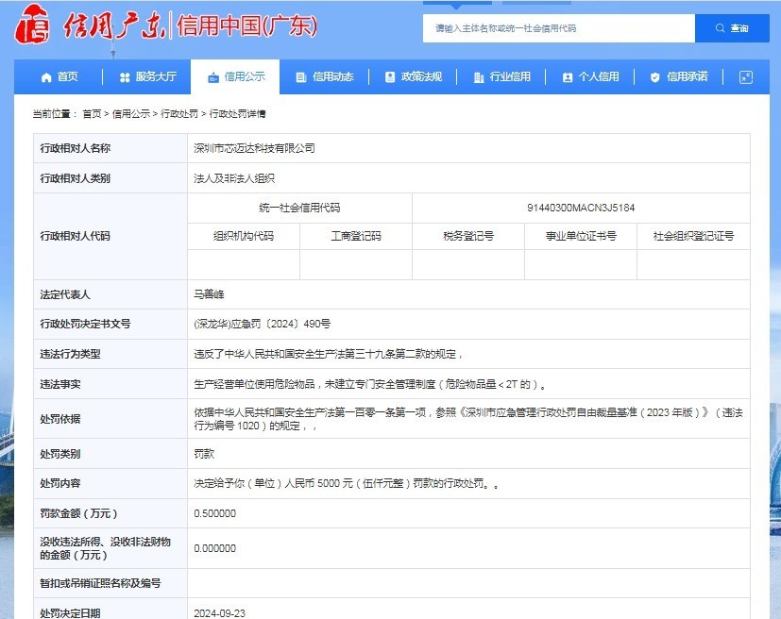Click the grid icon beside 服务大厅
The image size is (781, 619).
click(125, 77)
